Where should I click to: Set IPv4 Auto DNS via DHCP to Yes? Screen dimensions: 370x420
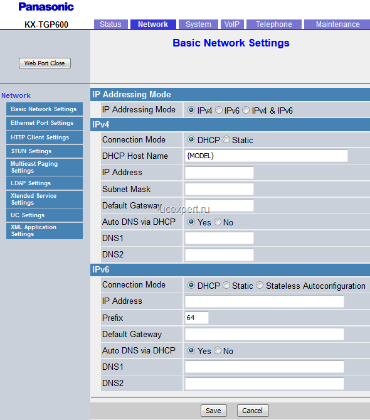tap(191, 222)
